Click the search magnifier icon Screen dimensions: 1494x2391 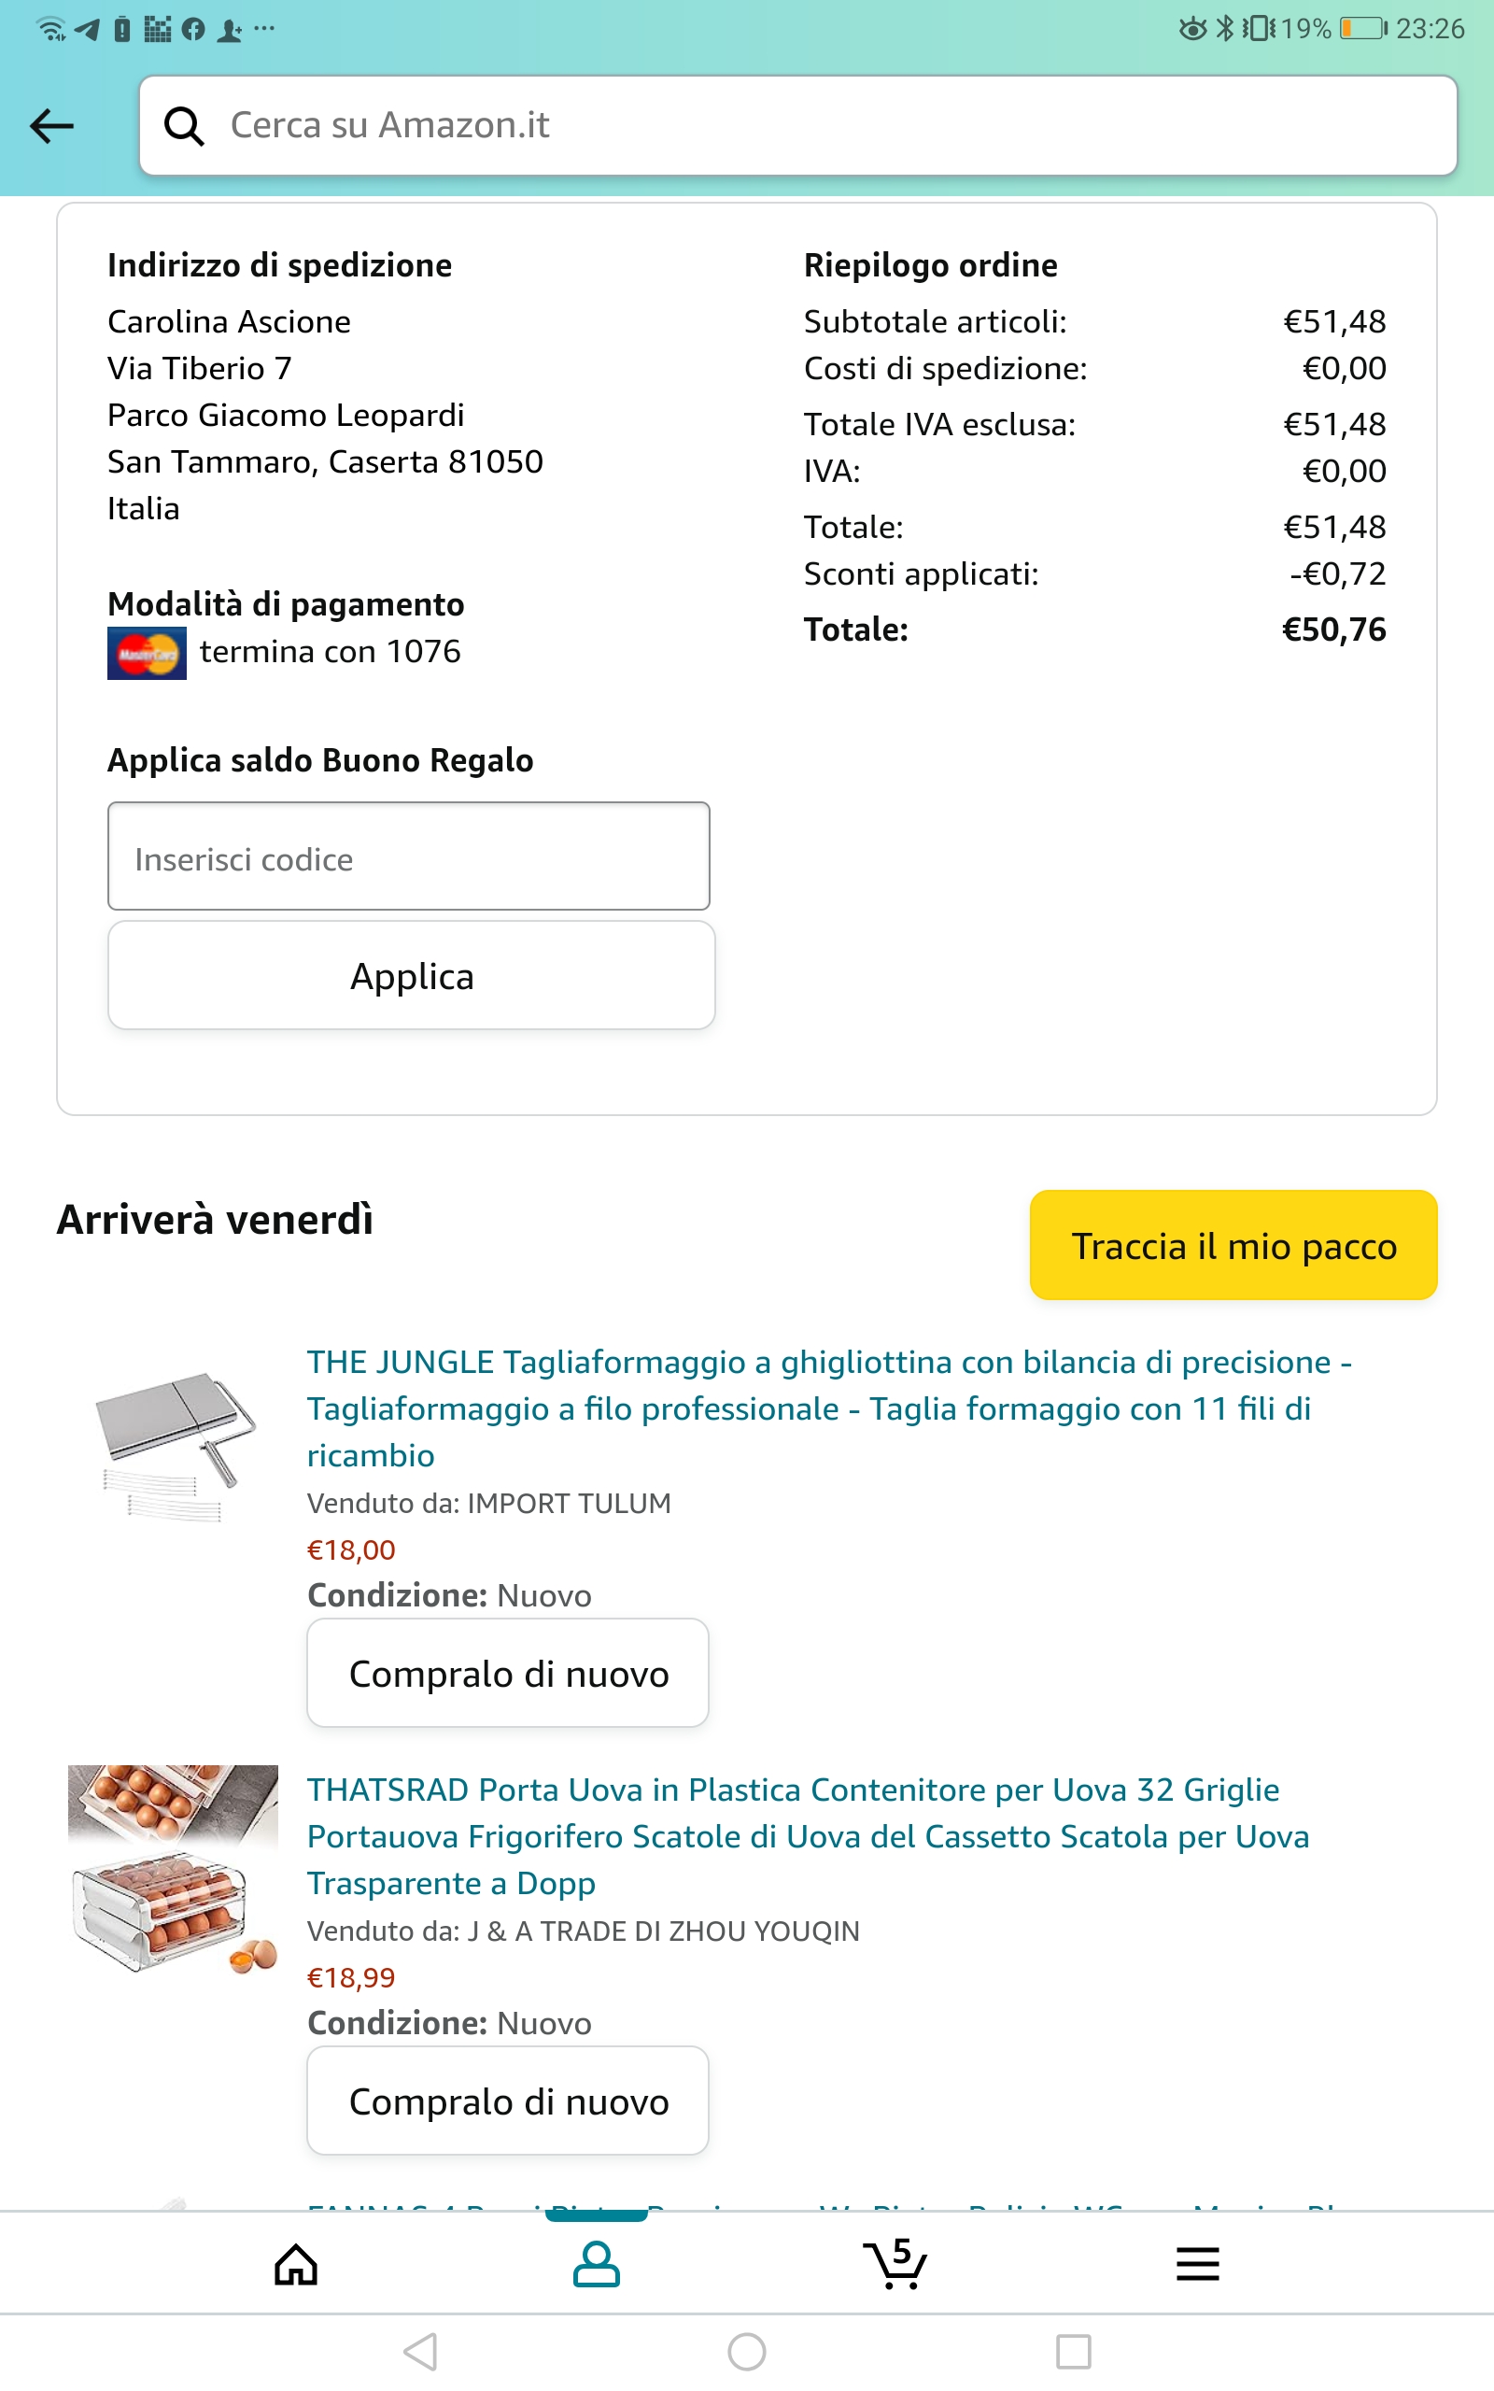coord(184,126)
